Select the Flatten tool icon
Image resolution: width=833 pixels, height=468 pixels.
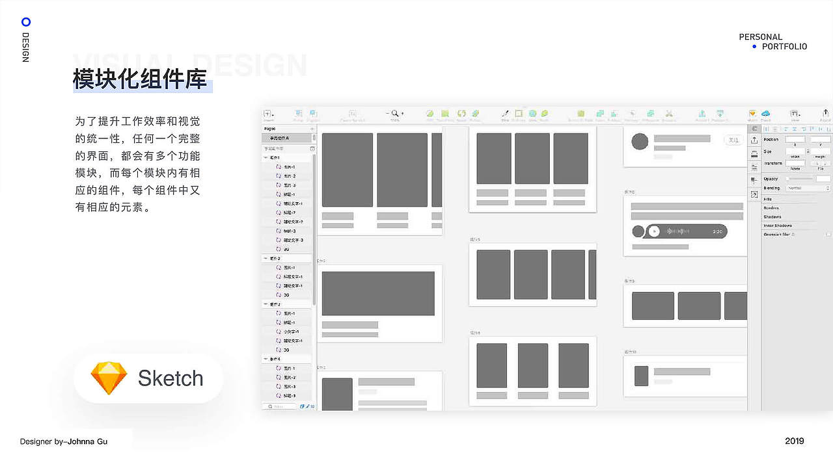[475, 114]
